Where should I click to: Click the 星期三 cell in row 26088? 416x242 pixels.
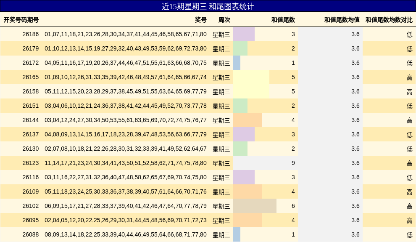pyautogui.click(x=221, y=235)
